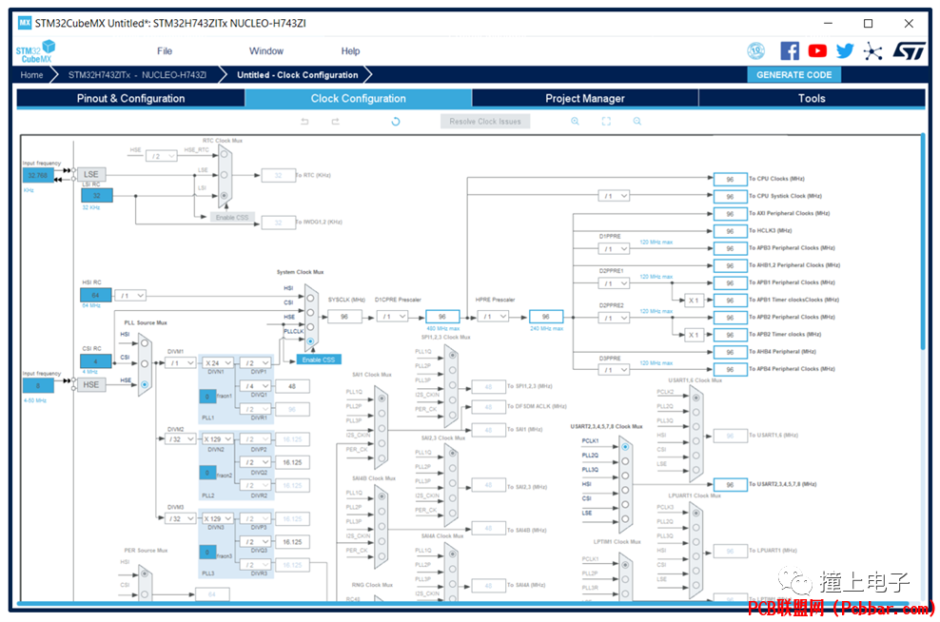
Task: Switch to Project Manager tab
Action: [585, 98]
